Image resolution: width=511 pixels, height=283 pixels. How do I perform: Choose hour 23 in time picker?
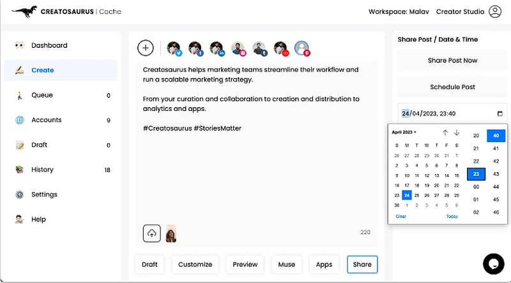pyautogui.click(x=476, y=174)
